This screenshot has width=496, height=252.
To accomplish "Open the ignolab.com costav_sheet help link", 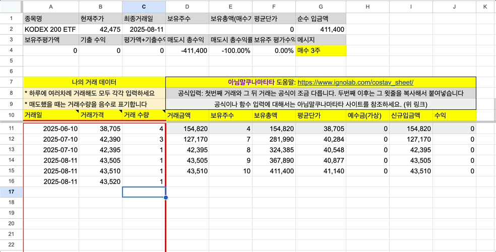I will (355, 83).
